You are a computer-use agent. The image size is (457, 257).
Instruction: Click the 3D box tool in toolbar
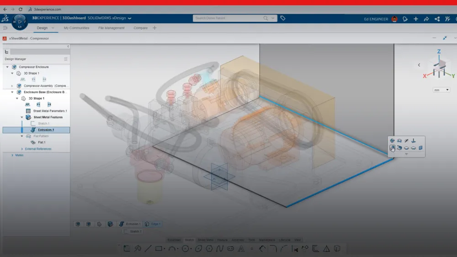(x=337, y=249)
